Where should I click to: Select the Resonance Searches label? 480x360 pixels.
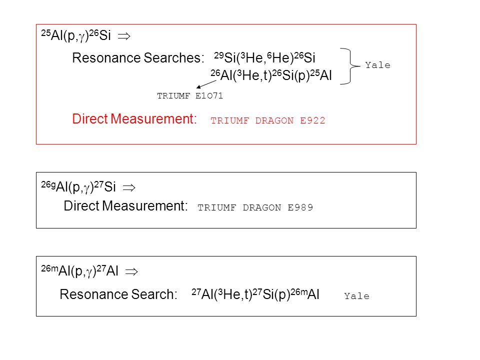138,58
